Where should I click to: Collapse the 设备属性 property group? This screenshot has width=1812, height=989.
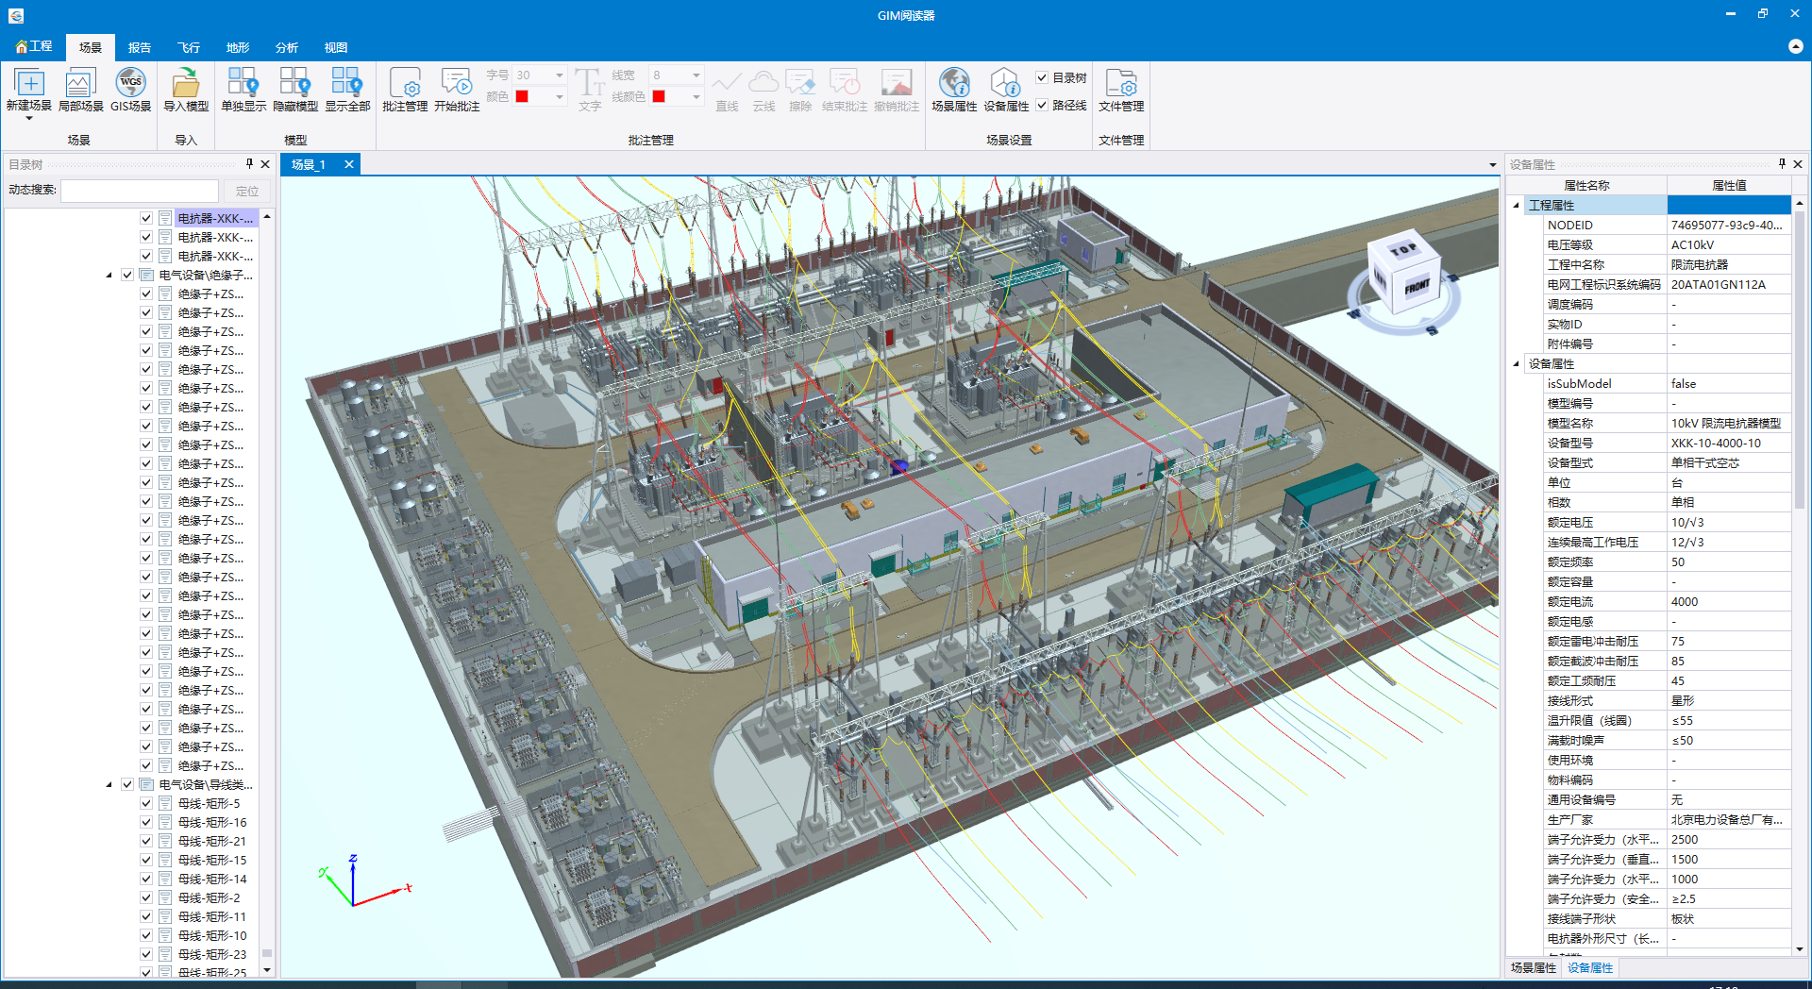1517,364
